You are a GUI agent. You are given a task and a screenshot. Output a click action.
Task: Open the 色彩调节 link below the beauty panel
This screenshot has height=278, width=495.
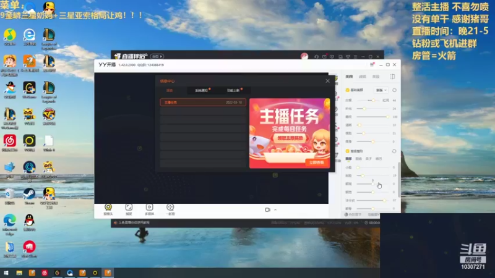click(x=353, y=214)
